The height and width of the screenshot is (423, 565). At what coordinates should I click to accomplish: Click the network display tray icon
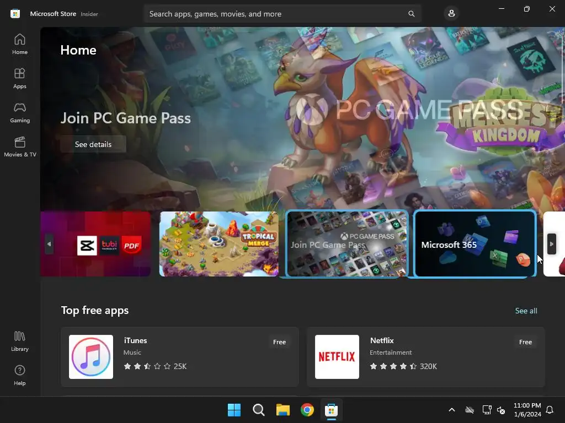click(487, 410)
